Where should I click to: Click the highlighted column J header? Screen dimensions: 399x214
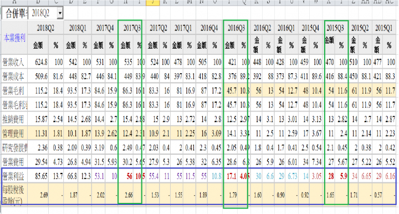click(x=152, y=3)
